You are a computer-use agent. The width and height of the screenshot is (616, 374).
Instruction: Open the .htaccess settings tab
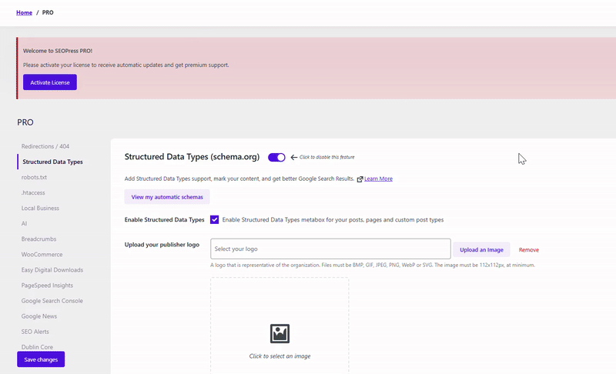(33, 192)
